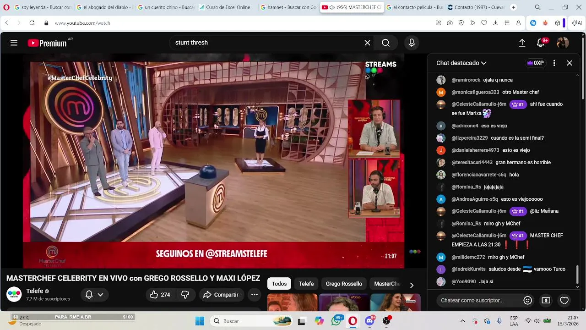Close the live chat panel
Image resolution: width=586 pixels, height=330 pixels.
coord(570,63)
